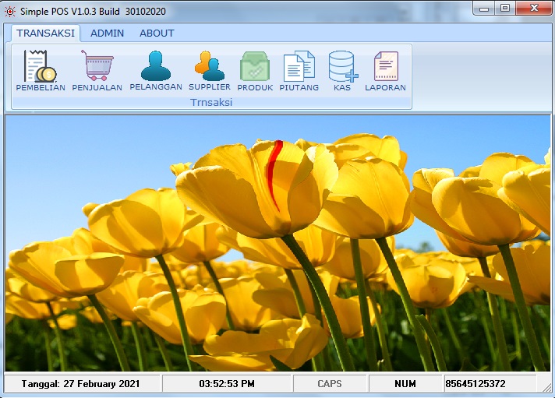Open the LAPORAN report icon

tap(385, 67)
